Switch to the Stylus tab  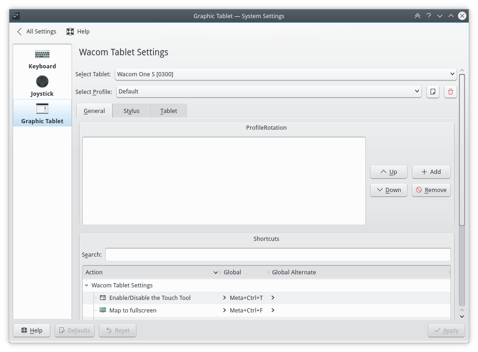coord(131,111)
